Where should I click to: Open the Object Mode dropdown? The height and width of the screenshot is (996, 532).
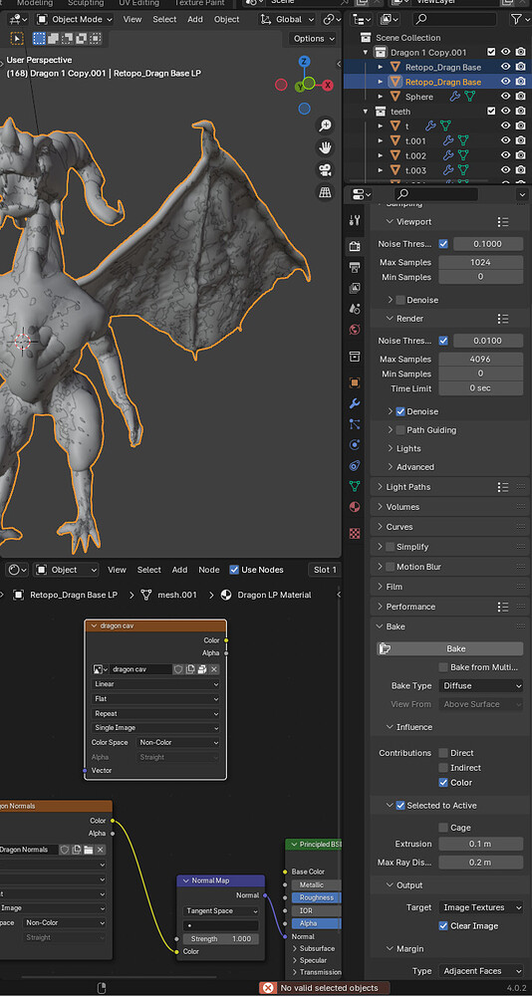click(x=75, y=19)
